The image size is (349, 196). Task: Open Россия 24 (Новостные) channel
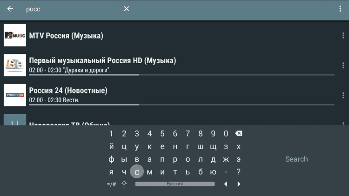pos(68,91)
